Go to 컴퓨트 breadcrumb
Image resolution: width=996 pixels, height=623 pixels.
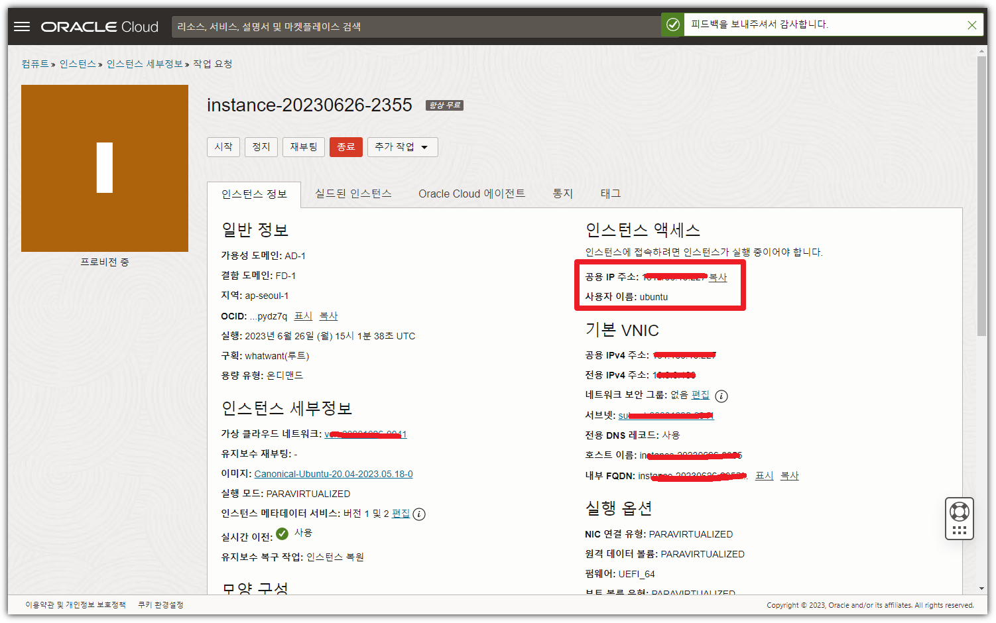(35, 64)
